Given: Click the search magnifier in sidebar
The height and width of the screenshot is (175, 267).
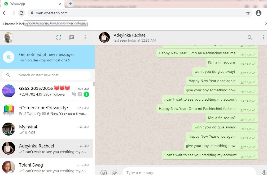Looking at the screenshot, I should tap(8, 75).
